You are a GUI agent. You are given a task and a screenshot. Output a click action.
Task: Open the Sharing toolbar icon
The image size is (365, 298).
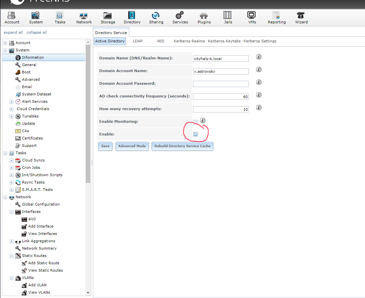(x=156, y=18)
